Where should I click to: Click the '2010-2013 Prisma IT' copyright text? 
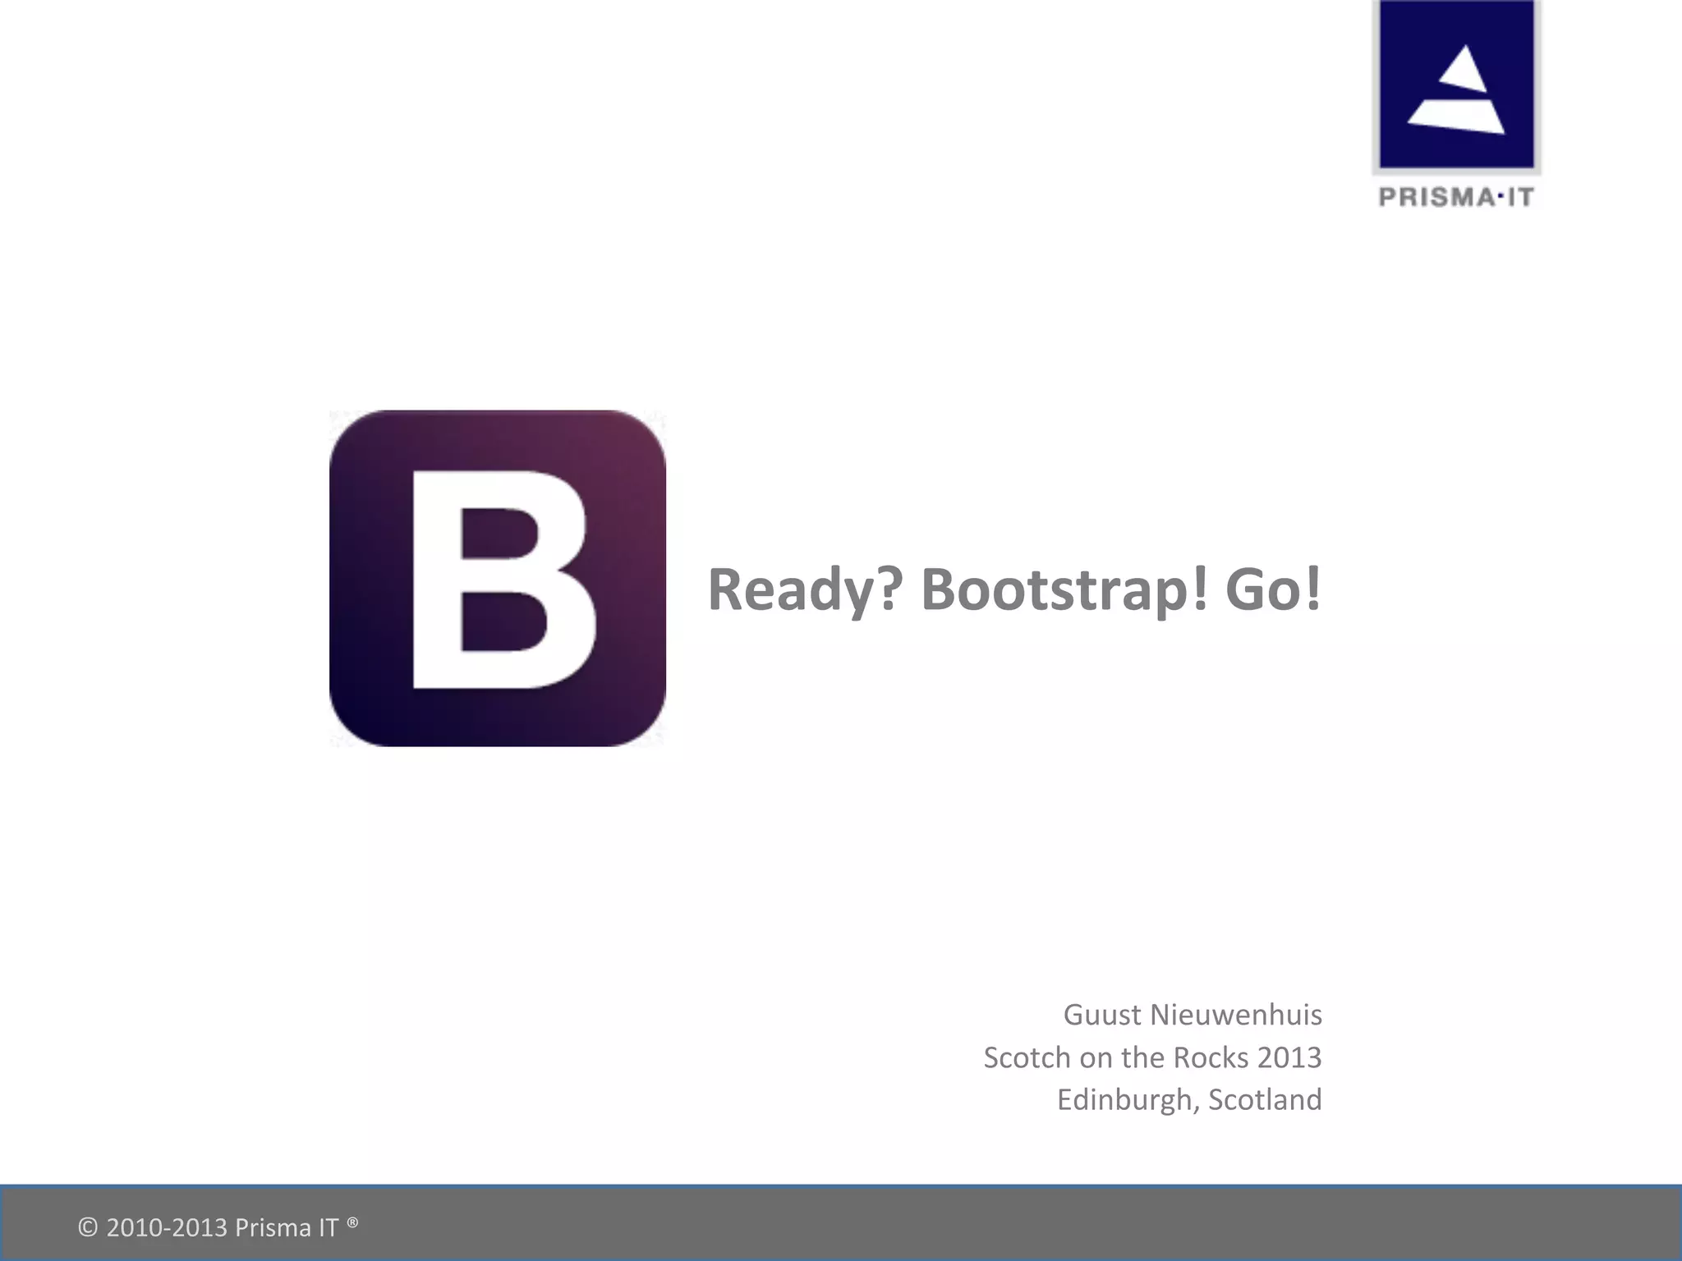pyautogui.click(x=222, y=1227)
